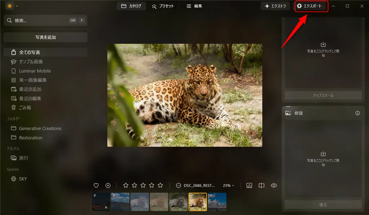Click the Luminar sun logo icon
Image resolution: width=369 pixels, height=215 pixels.
[10, 6]
